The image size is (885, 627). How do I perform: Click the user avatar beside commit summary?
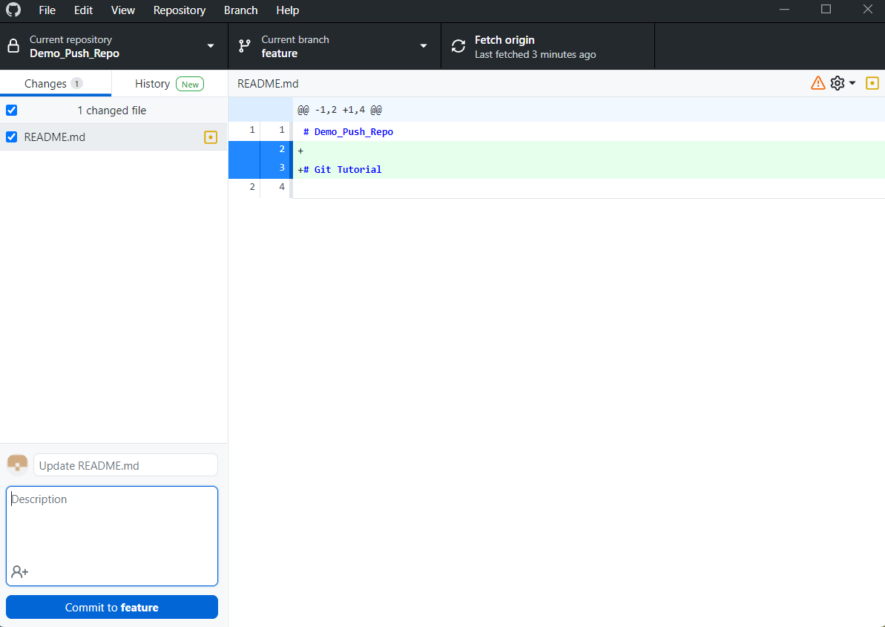17,465
